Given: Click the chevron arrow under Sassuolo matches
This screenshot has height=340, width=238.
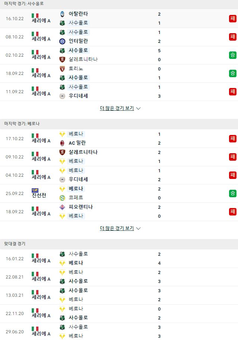Looking at the screenshot, I should coord(138,108).
